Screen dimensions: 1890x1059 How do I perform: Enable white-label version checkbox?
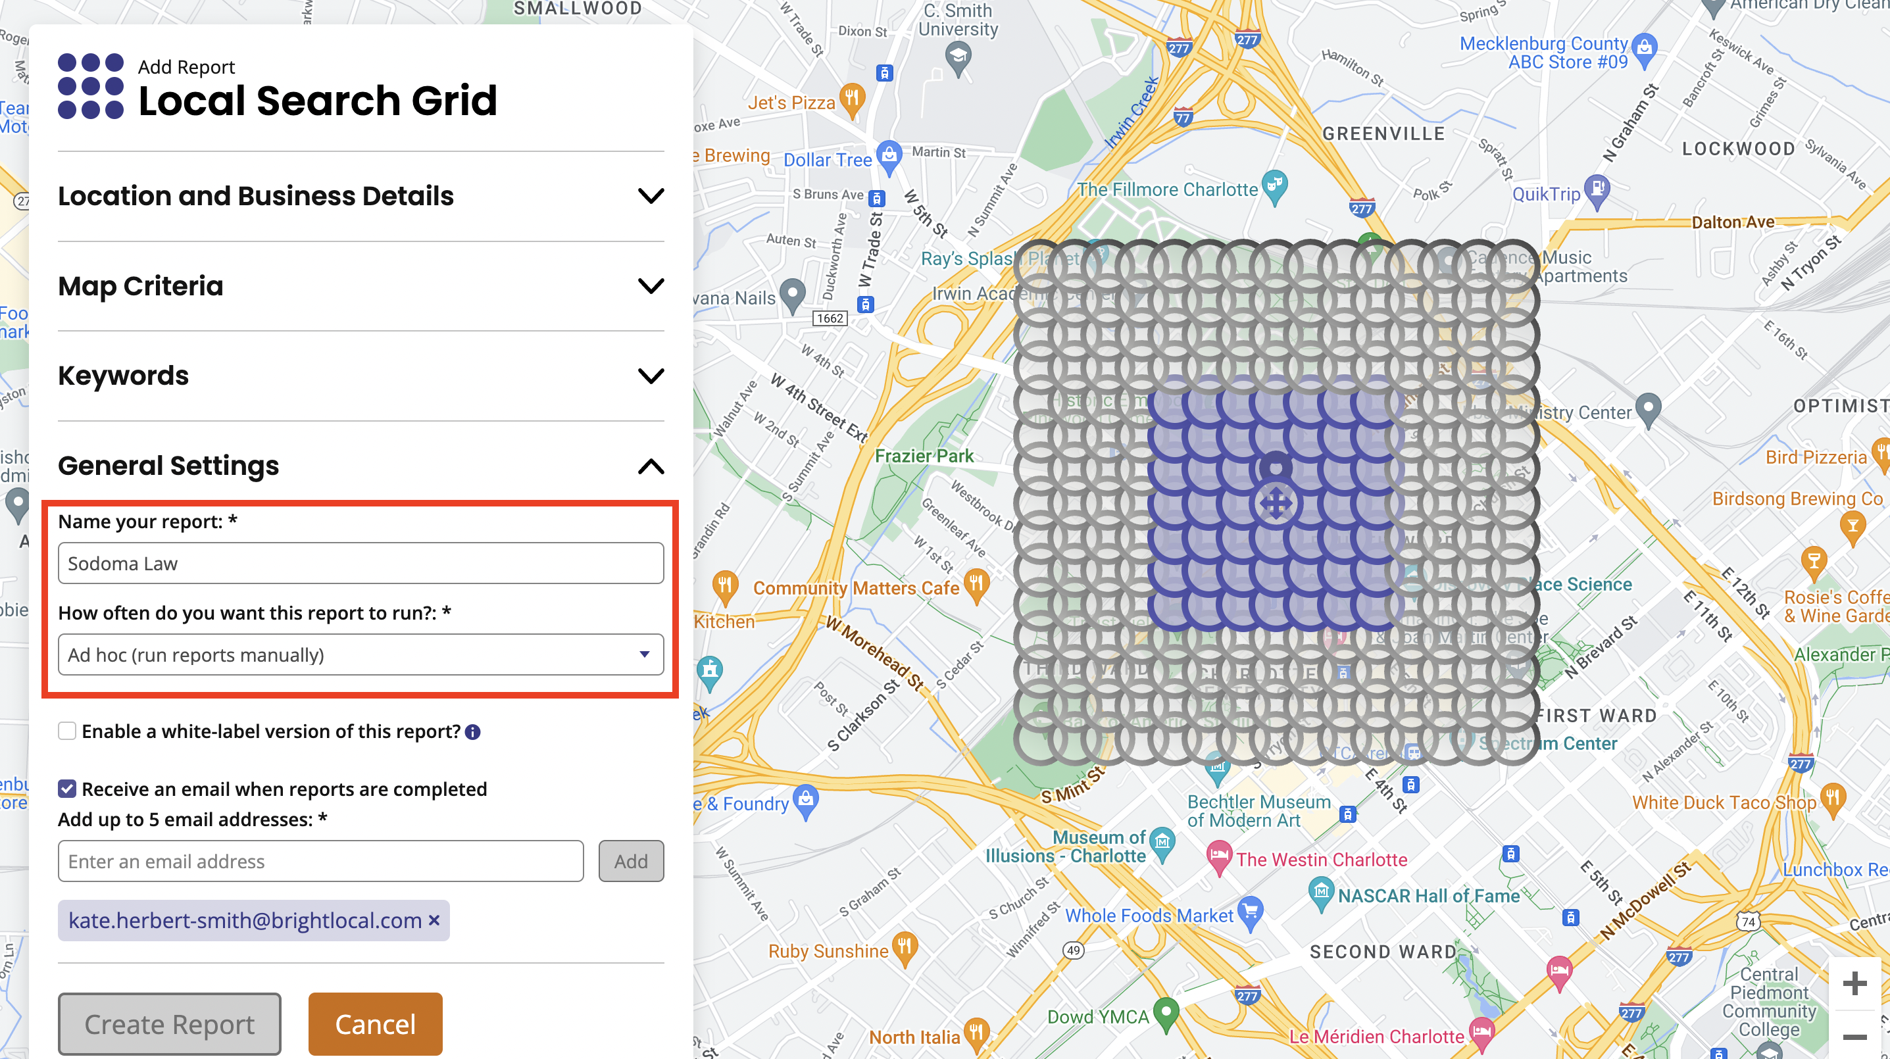[x=66, y=731]
